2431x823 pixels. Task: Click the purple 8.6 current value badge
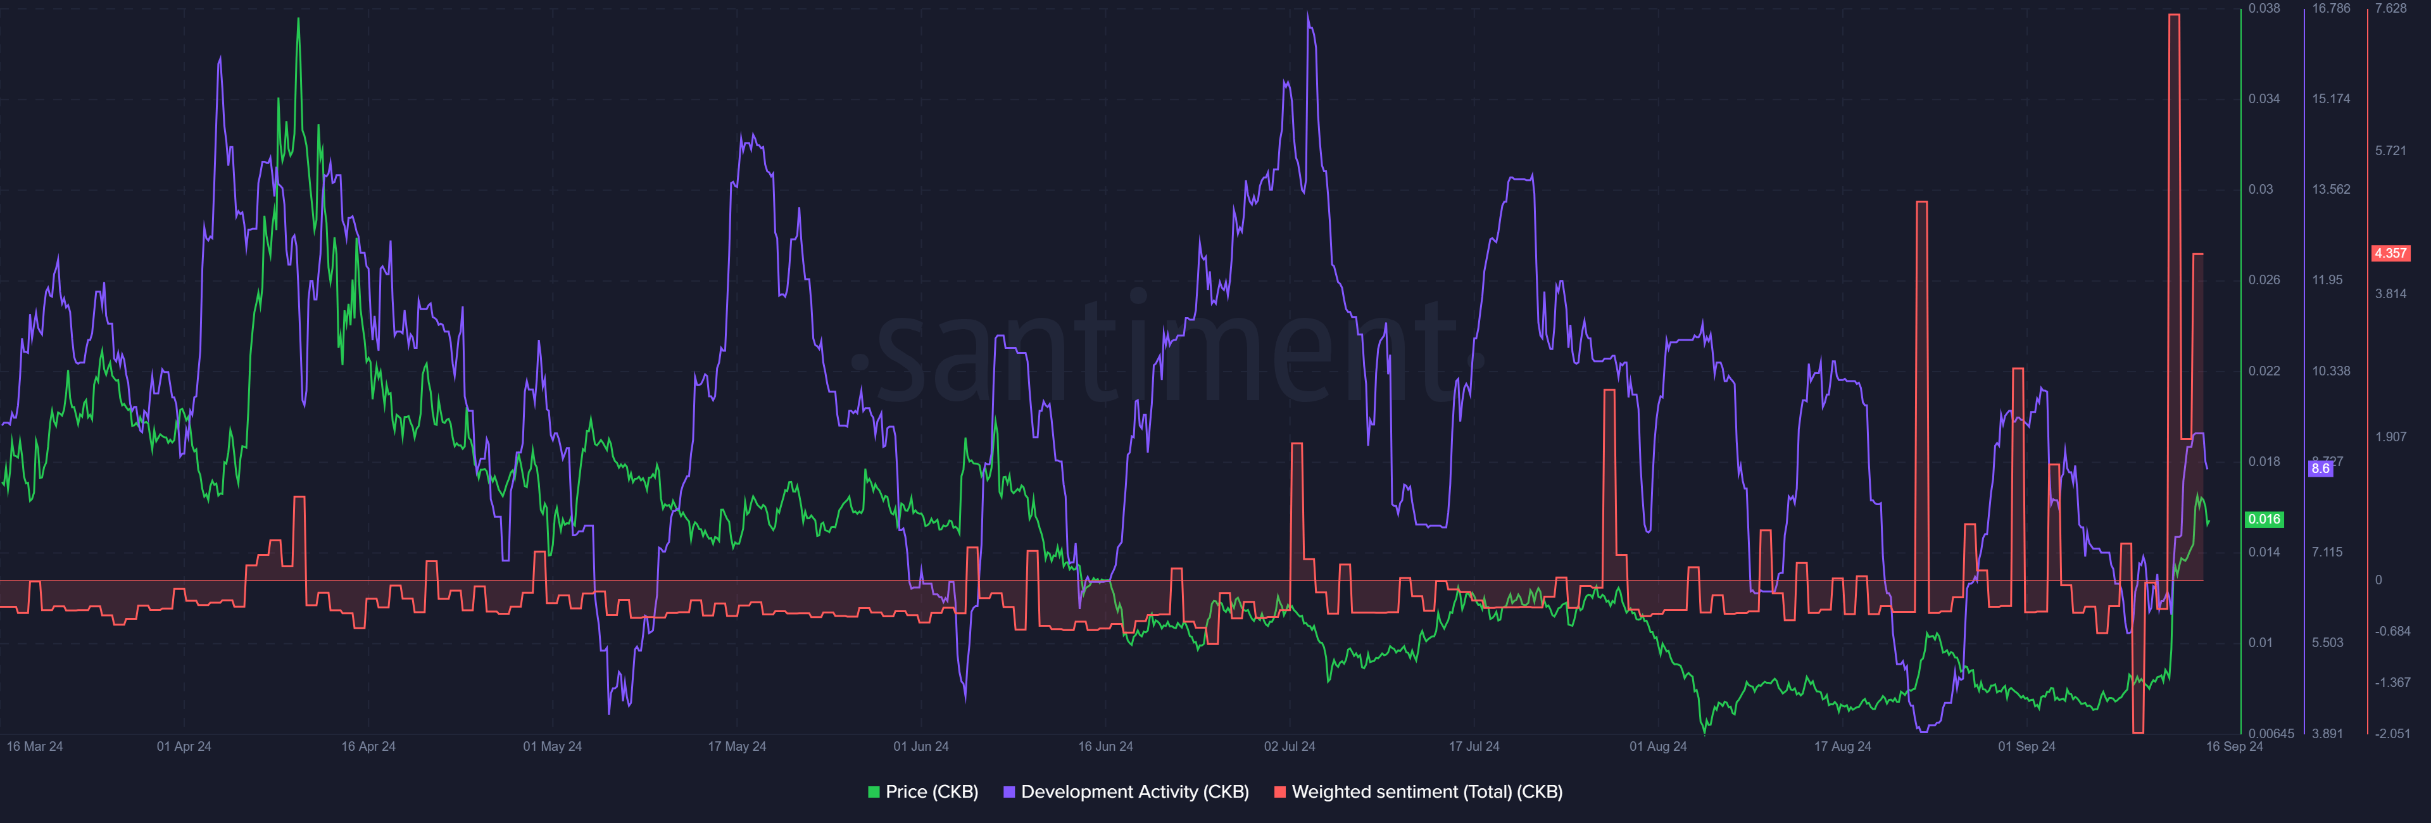(2320, 468)
